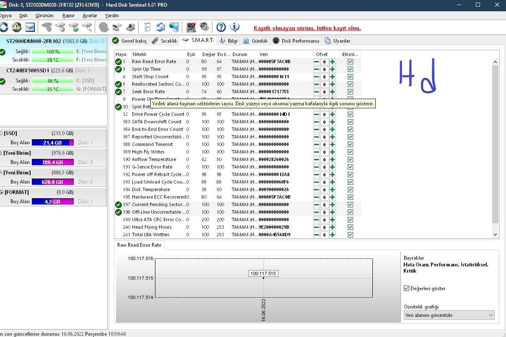This screenshot has height=337, width=506.
Task: Open the Rapor menu
Action: 68,15
